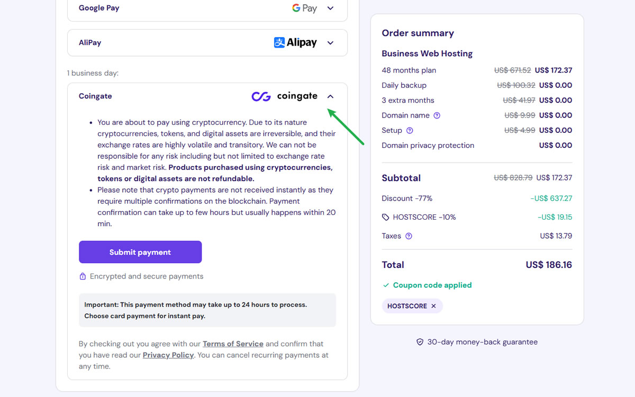Screen dimensions: 635x397
Task: Click the money-back guarantee shield icon
Action: pos(420,342)
